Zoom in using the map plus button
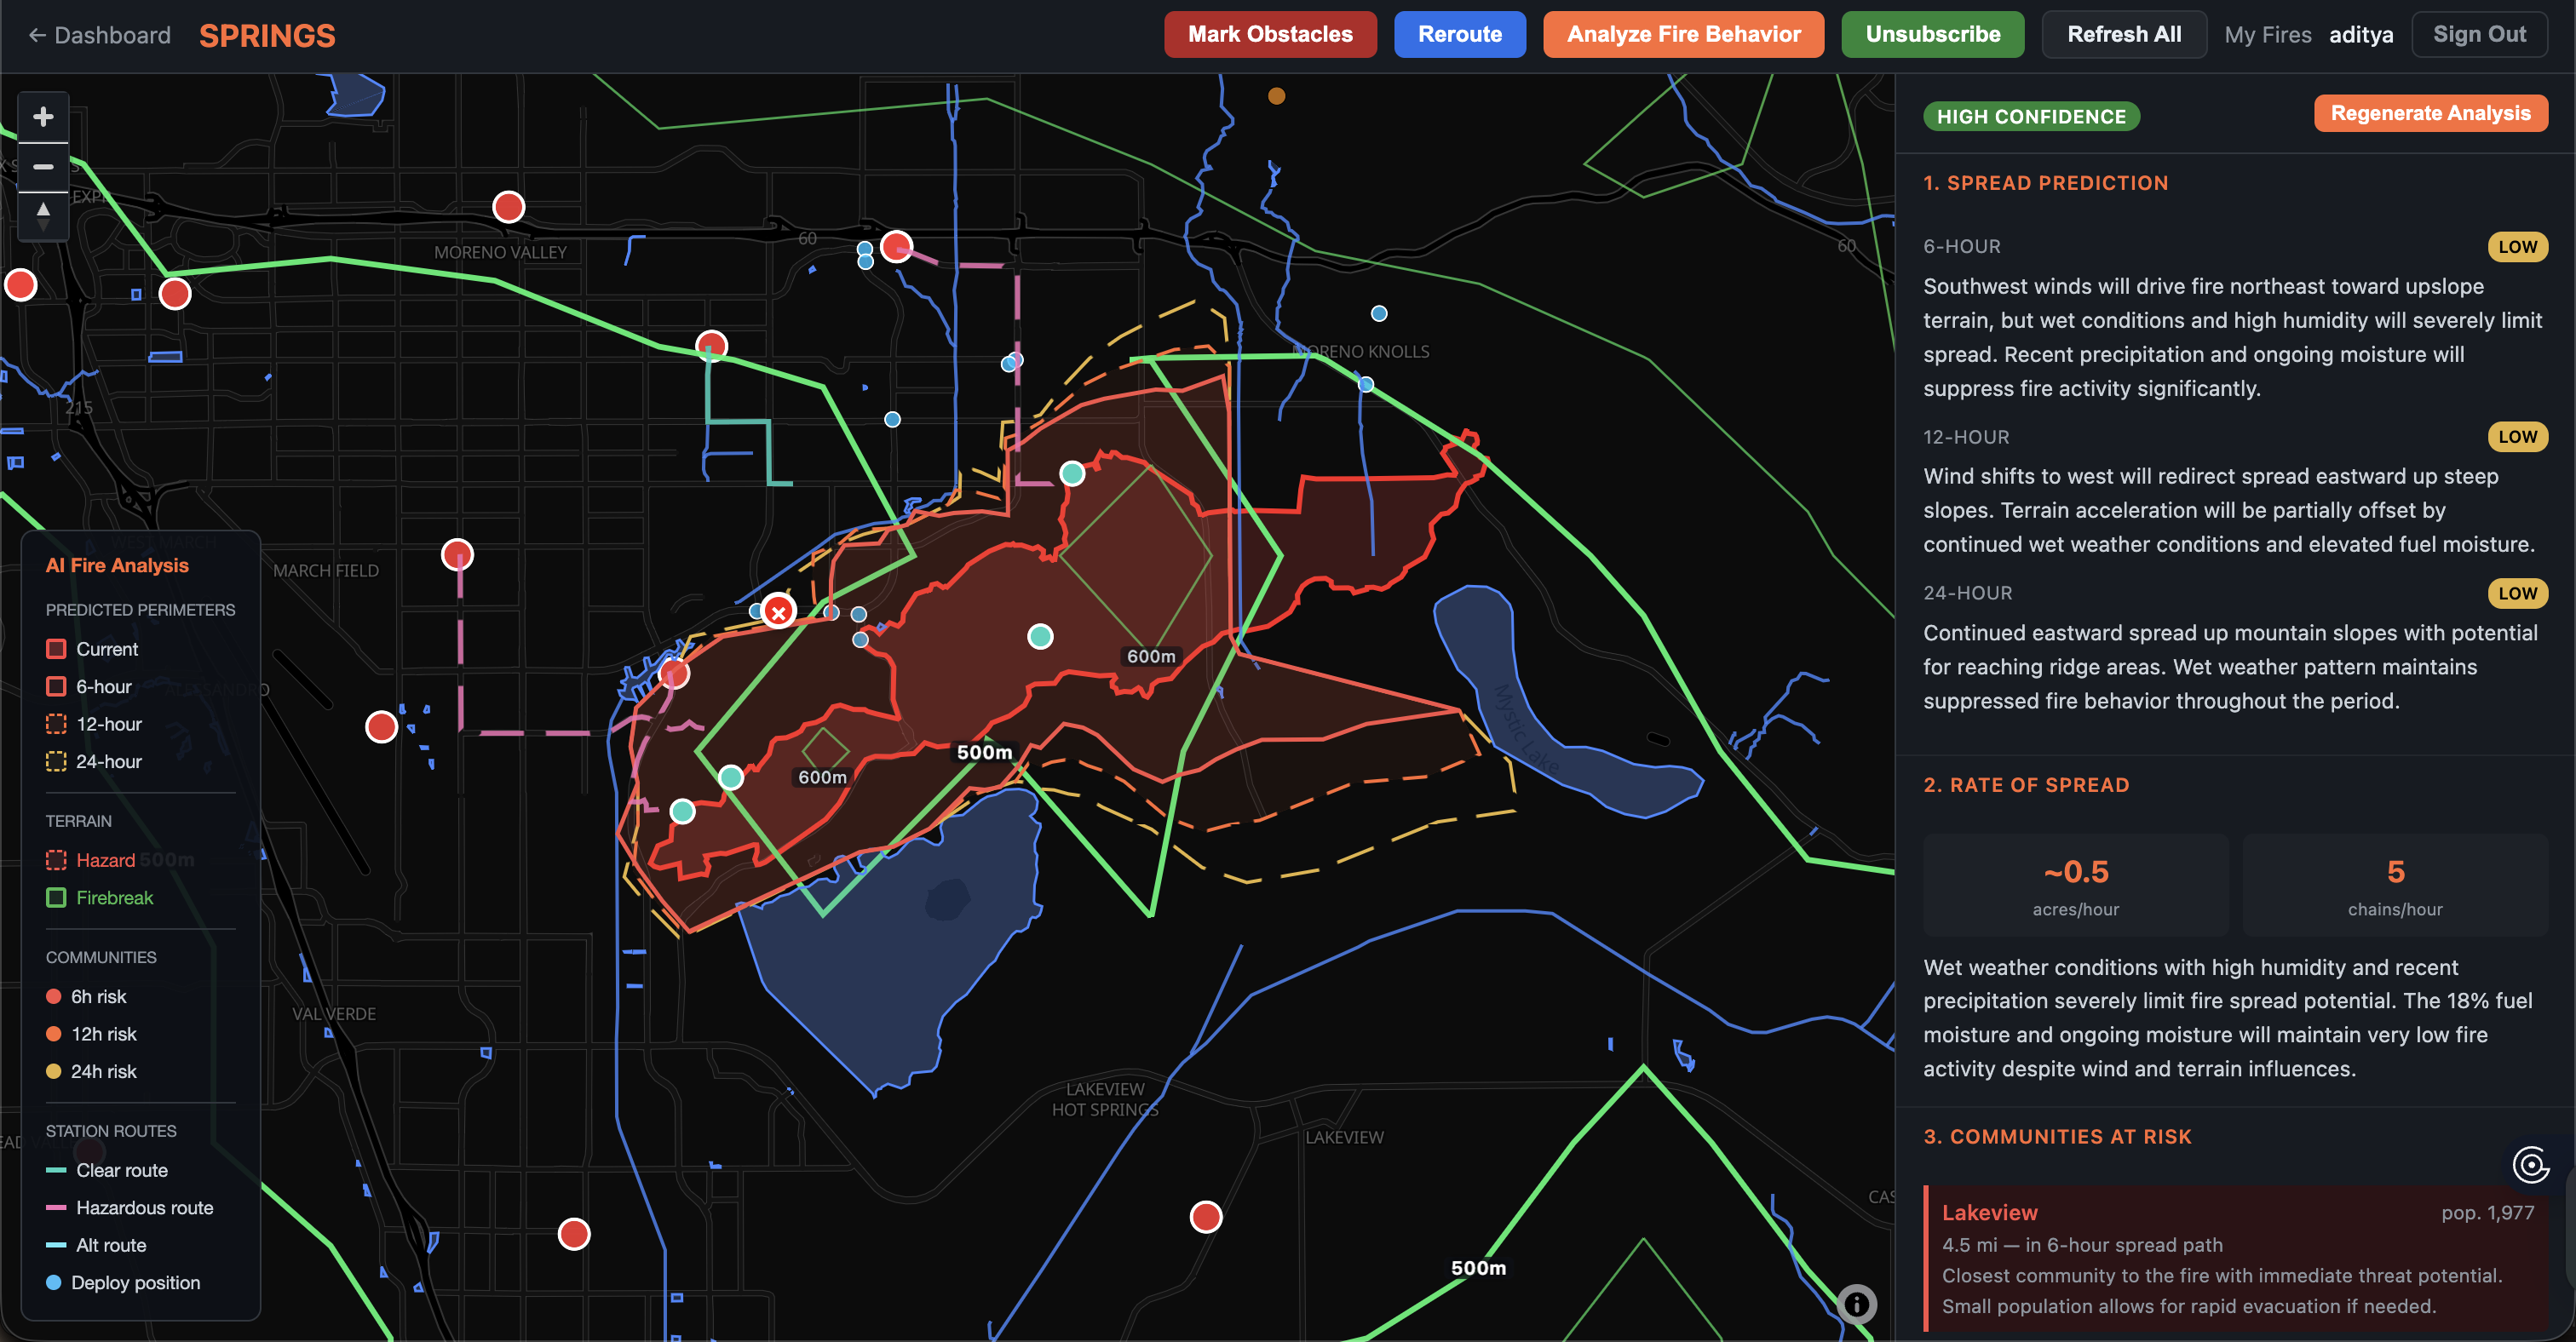This screenshot has height=1342, width=2576. point(43,117)
